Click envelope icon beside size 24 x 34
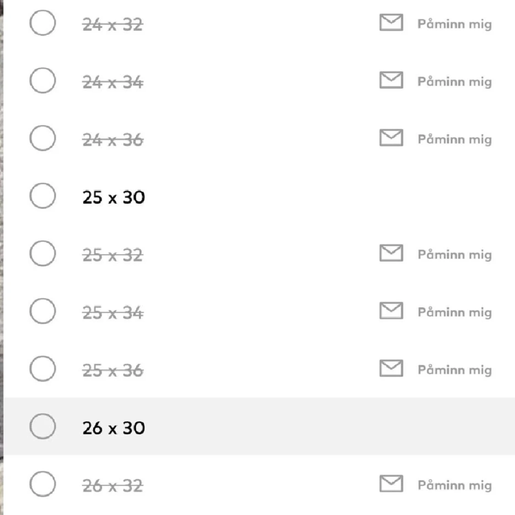The image size is (515, 515). [391, 81]
